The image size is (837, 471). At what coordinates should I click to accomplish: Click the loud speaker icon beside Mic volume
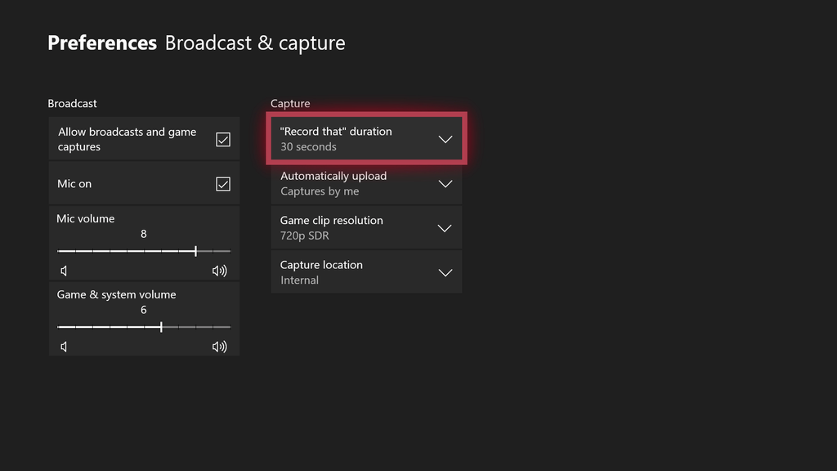click(x=218, y=270)
